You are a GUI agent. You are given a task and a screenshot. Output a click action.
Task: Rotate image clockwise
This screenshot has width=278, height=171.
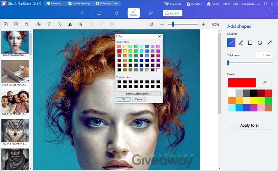60,24
